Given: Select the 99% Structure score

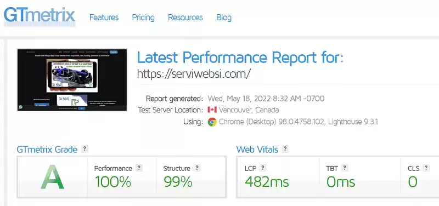Looking at the screenshot, I should pyautogui.click(x=178, y=182).
